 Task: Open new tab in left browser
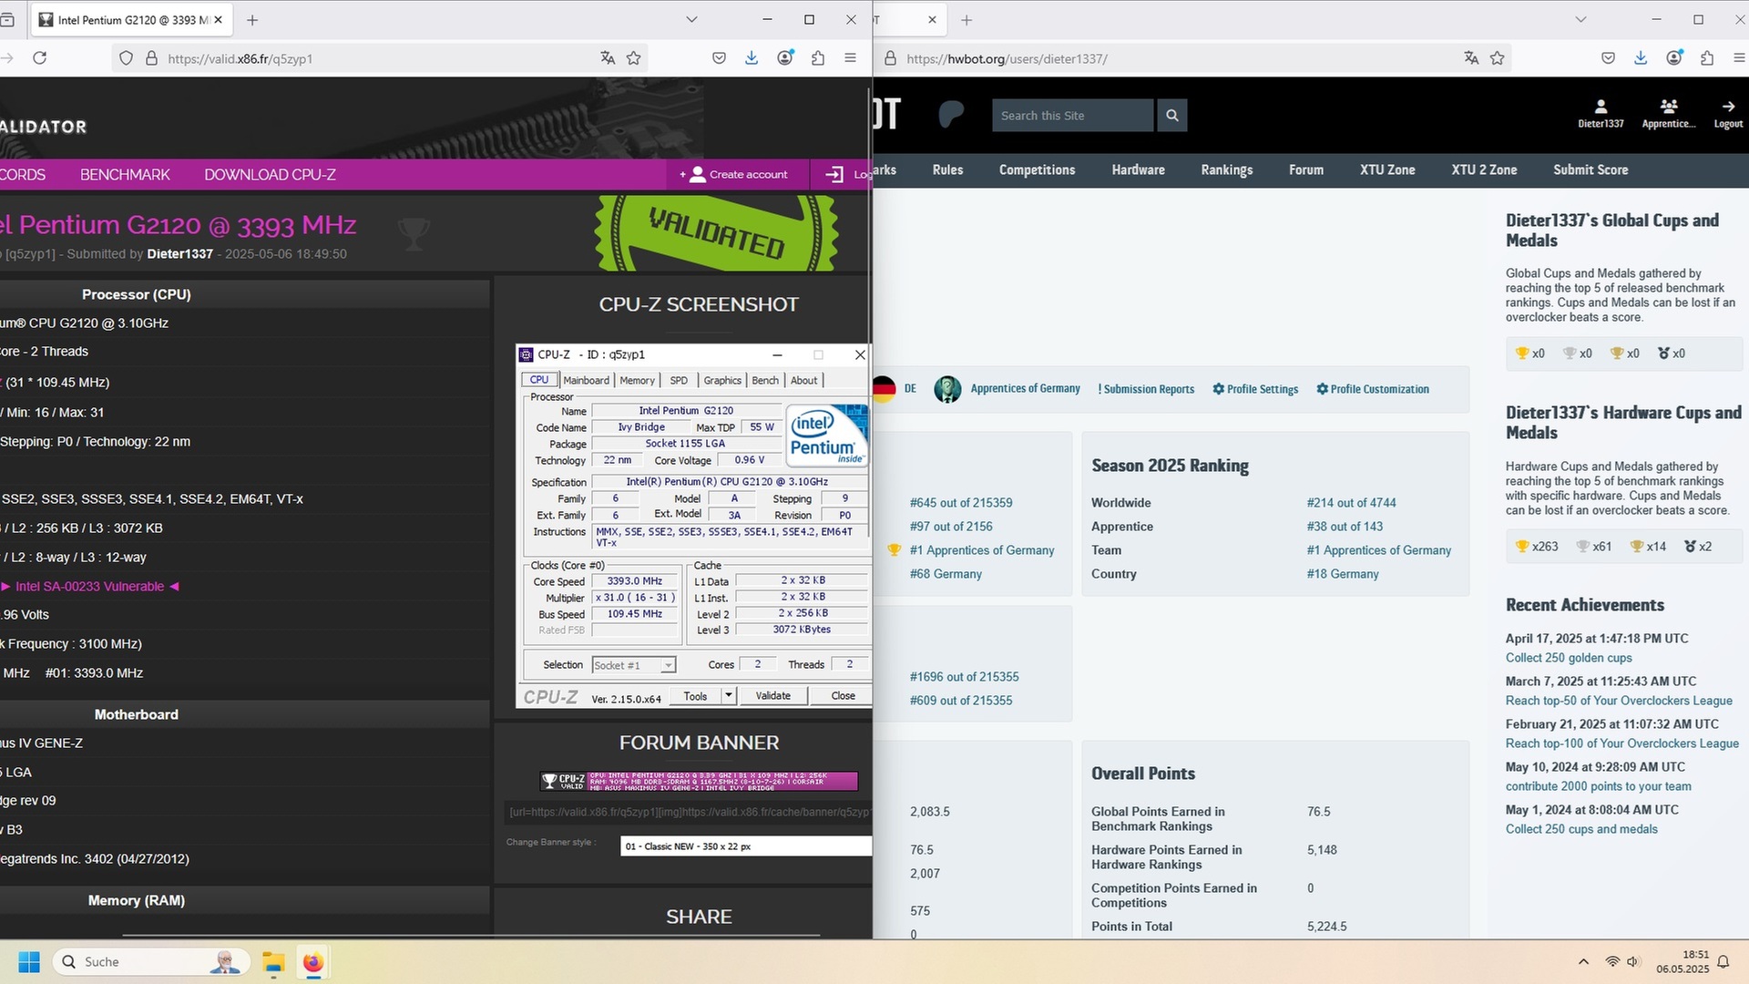(x=252, y=19)
